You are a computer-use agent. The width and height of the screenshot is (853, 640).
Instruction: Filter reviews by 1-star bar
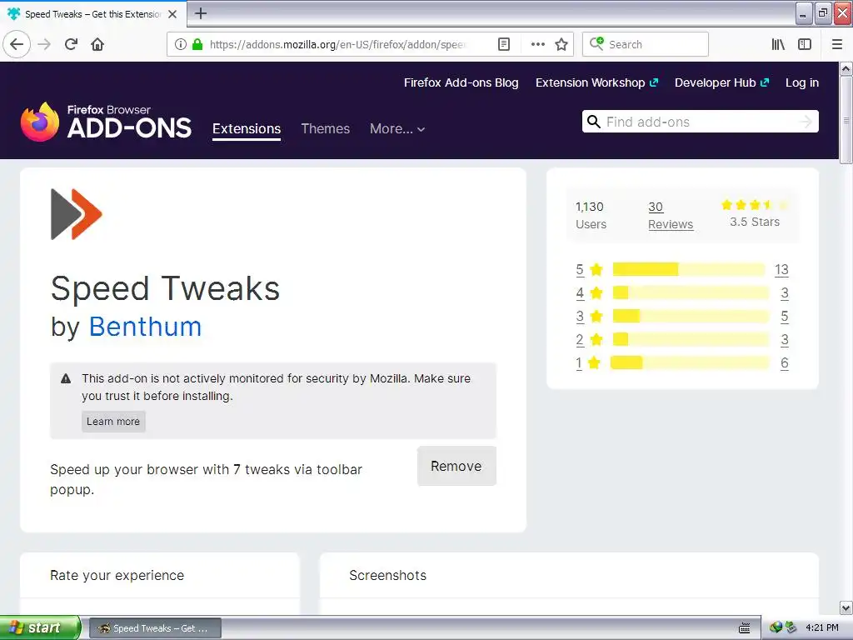[690, 363]
